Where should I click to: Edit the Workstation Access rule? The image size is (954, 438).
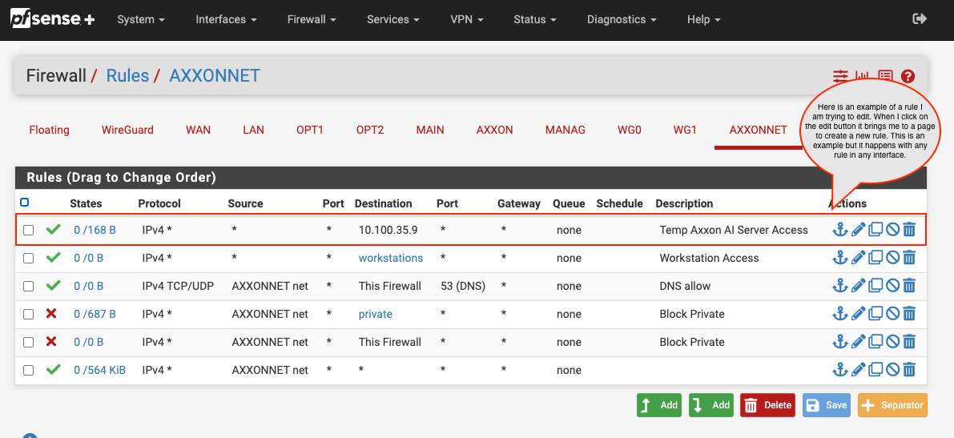(858, 258)
